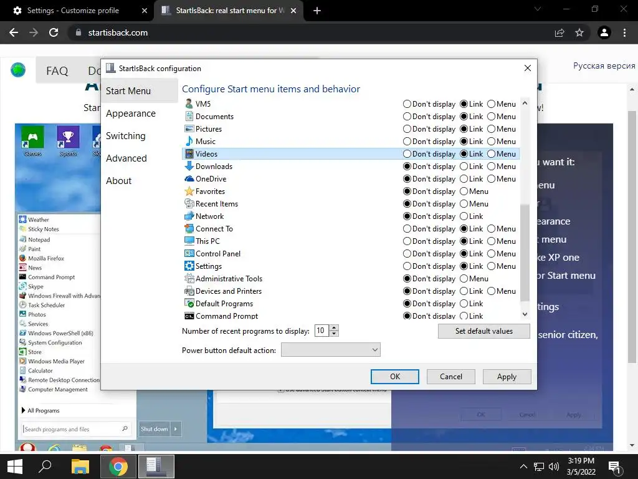Click the Pictures item icon
This screenshot has height=479, width=638.
pyautogui.click(x=189, y=128)
